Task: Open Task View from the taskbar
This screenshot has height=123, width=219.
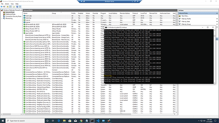Action: pos(53,121)
